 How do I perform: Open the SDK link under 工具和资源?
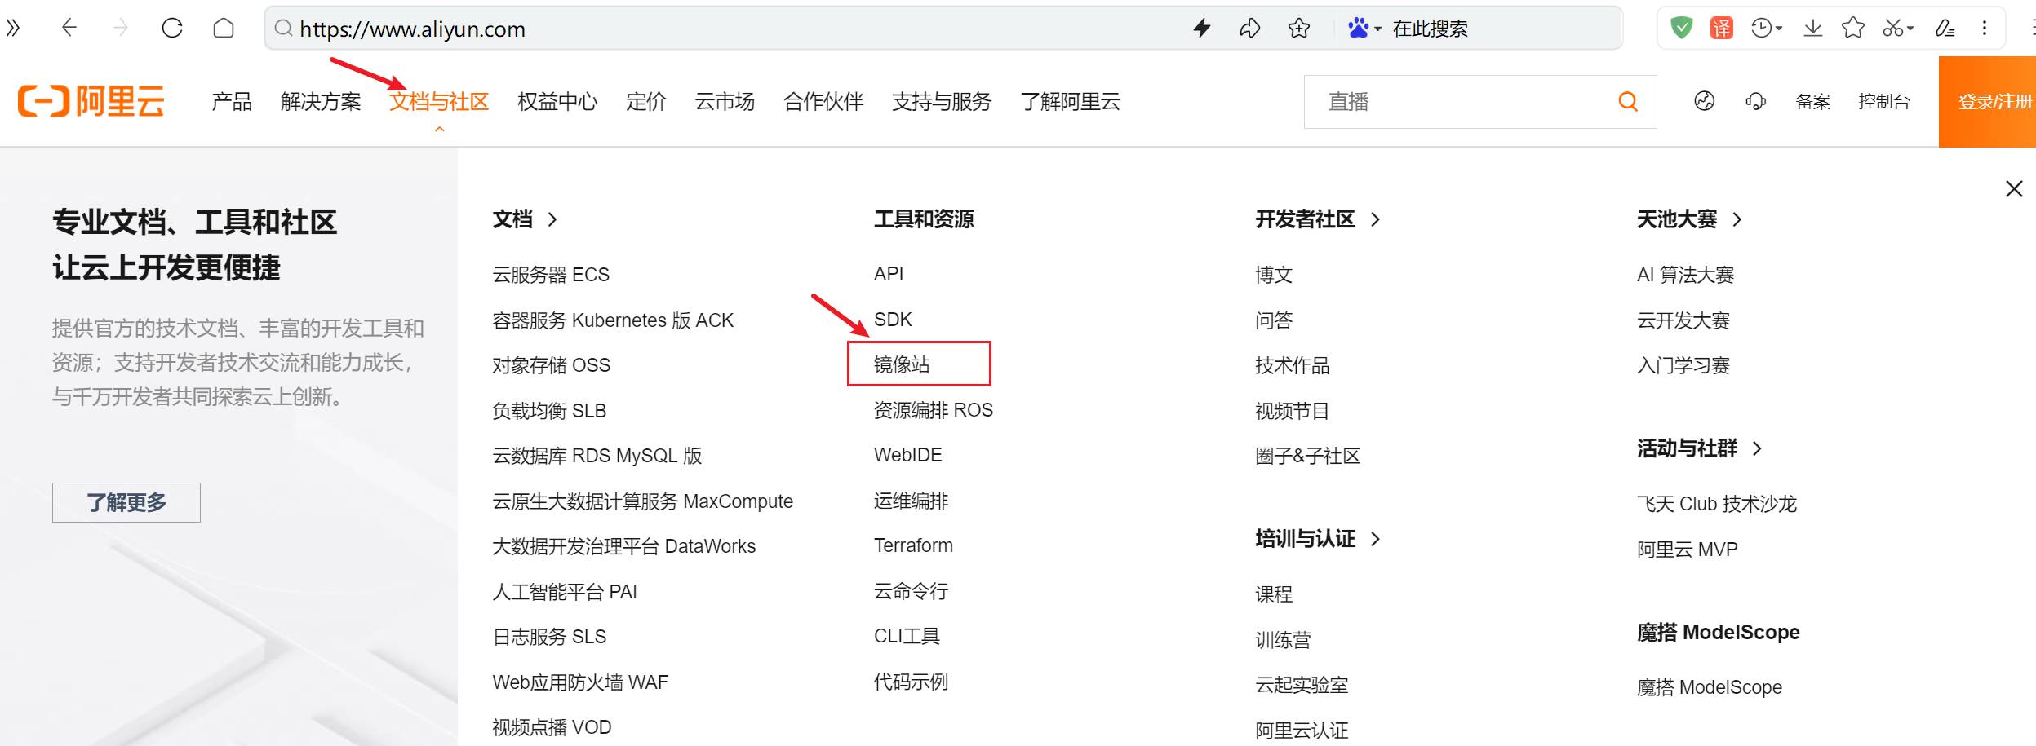[x=893, y=320]
